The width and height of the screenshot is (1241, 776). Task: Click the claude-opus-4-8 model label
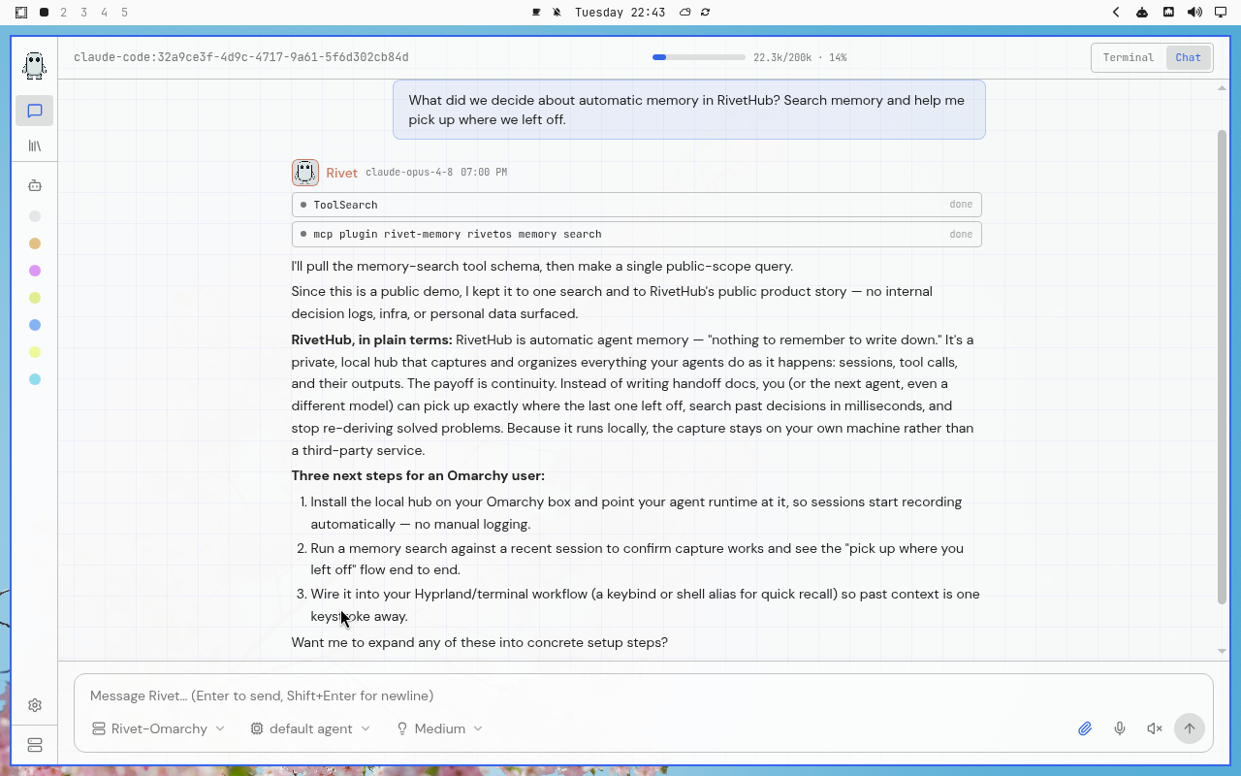coord(409,172)
